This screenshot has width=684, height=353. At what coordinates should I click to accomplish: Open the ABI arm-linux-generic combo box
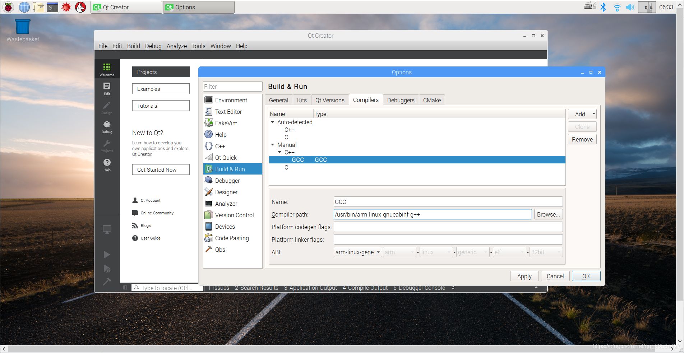[357, 252]
